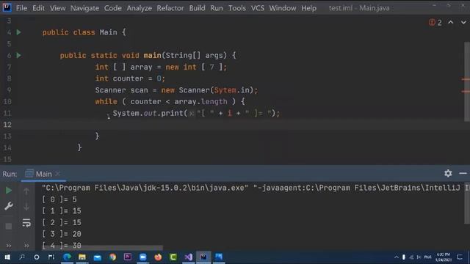
Task: Click console output line '[ 0 ]= 5'
Action: coord(59,199)
